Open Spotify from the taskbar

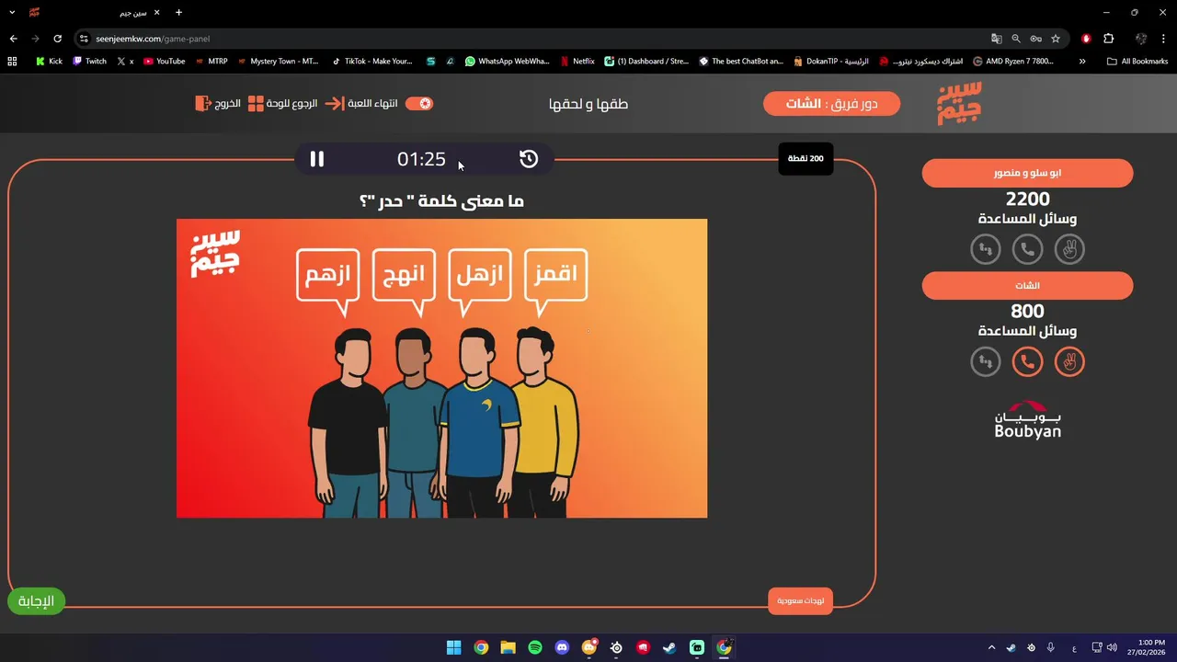(x=535, y=647)
